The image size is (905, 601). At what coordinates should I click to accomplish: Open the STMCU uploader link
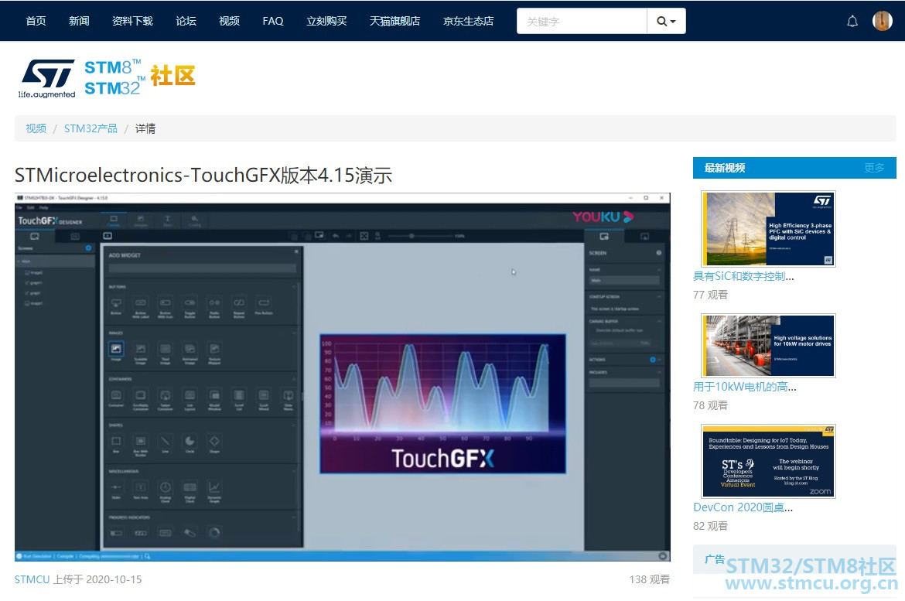tap(32, 579)
